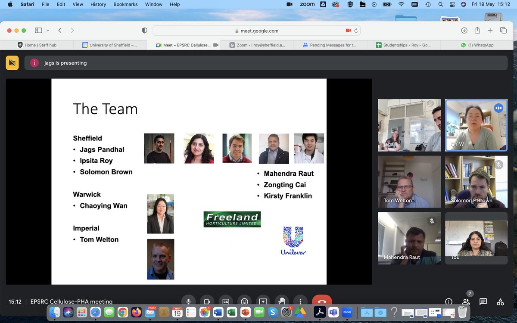Open more options three-dot menu
The height and width of the screenshot is (323, 517).
301,301
